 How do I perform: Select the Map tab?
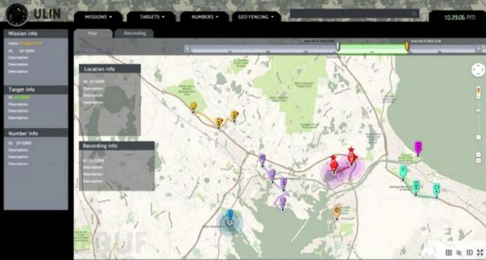coord(93,34)
